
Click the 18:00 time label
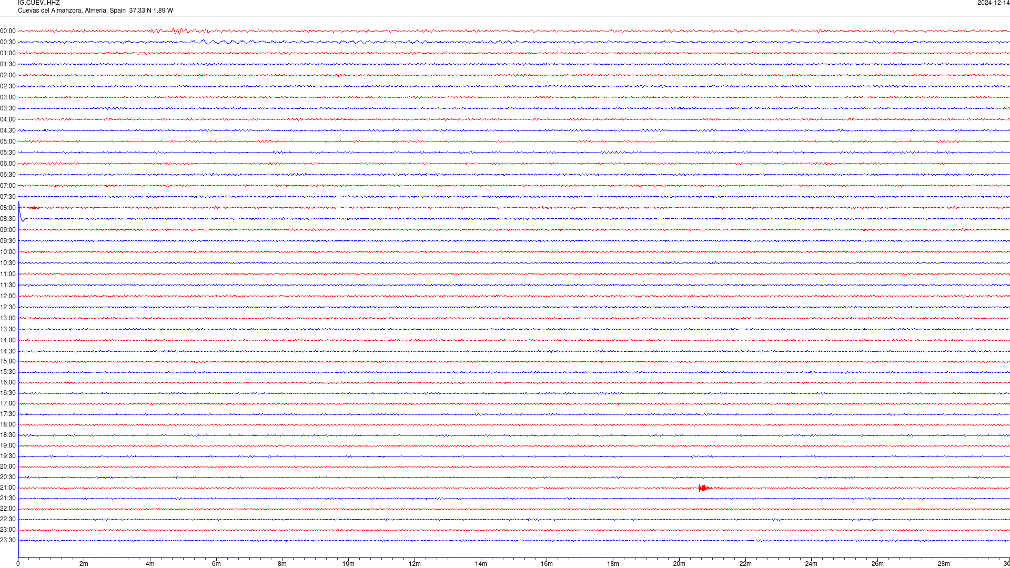point(8,424)
